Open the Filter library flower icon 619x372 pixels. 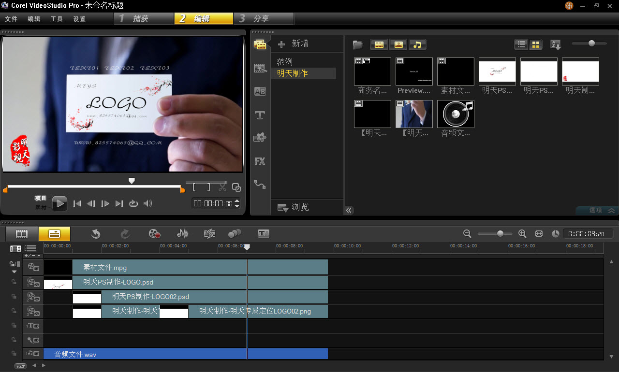pyautogui.click(x=260, y=138)
